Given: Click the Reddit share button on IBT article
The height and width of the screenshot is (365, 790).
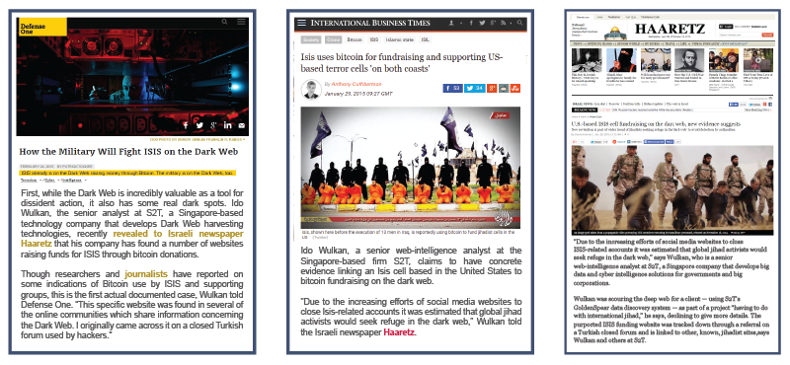Looking at the screenshot, I should [x=504, y=88].
